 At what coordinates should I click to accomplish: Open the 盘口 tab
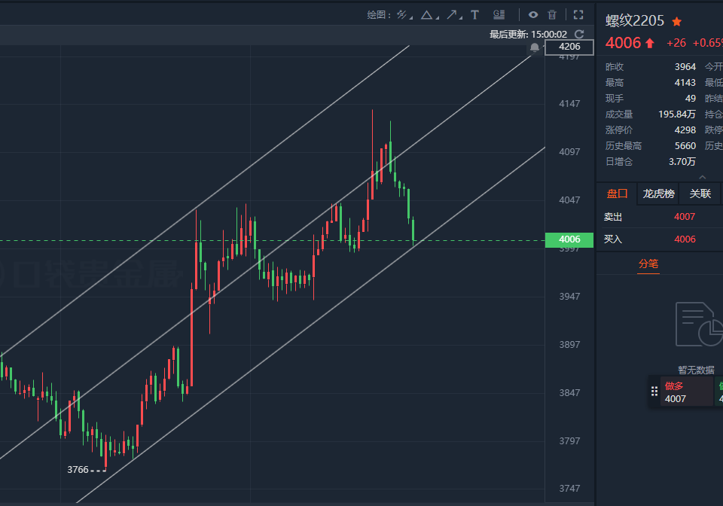click(617, 194)
